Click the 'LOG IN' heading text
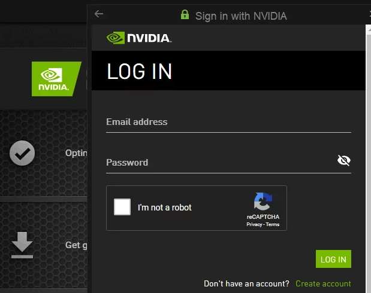 point(140,71)
